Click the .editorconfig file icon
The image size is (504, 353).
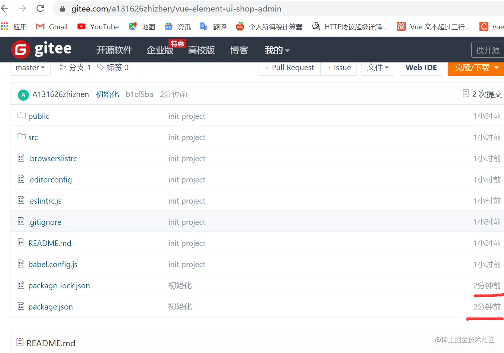coord(21,179)
